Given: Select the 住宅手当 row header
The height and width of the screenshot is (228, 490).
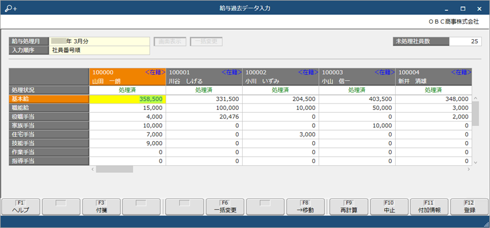Looking at the screenshot, I should pyautogui.click(x=49, y=135).
